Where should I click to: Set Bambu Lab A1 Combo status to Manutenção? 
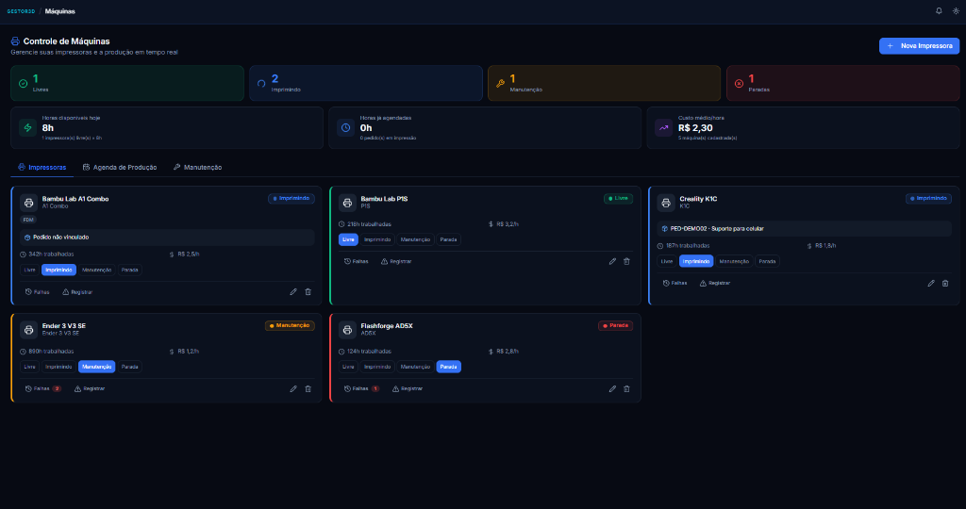[x=97, y=270]
